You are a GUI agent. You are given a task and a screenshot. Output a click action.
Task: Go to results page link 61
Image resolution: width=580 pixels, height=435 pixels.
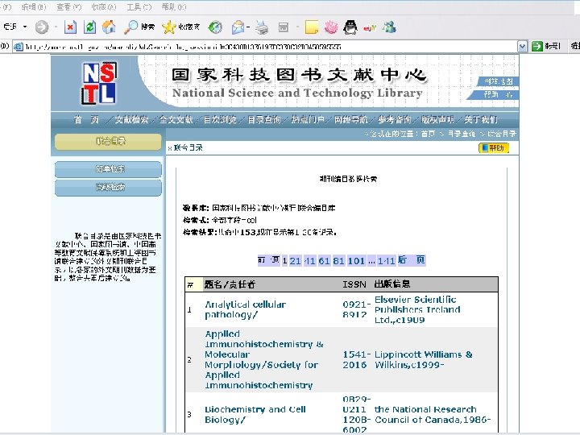[x=324, y=261]
